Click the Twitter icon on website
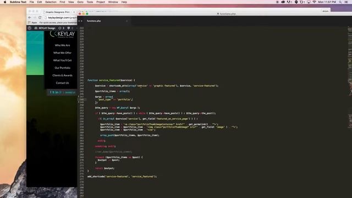The width and height of the screenshot is (352, 198). tap(53, 92)
